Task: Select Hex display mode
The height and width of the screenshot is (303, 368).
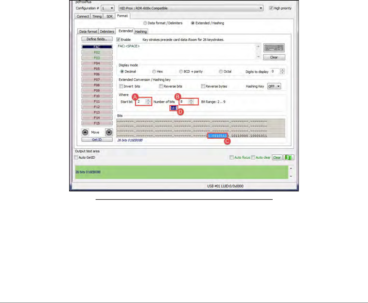Action: point(154,72)
